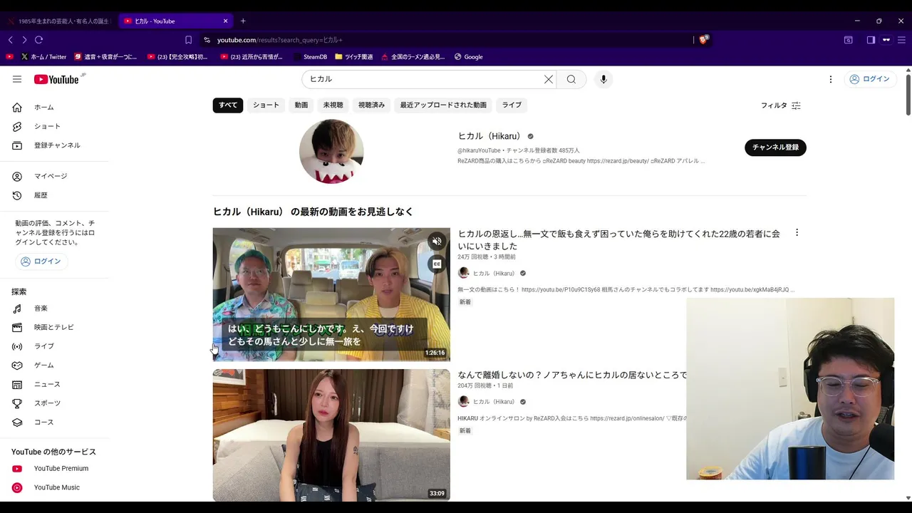This screenshot has width=912, height=513.
Task: Explore スポーツ category in sidebar
Action: click(54, 403)
